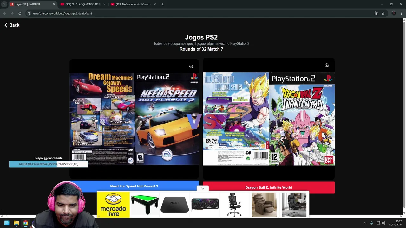Click the browser back arrow
The width and height of the screenshot is (406, 228).
coord(4,13)
